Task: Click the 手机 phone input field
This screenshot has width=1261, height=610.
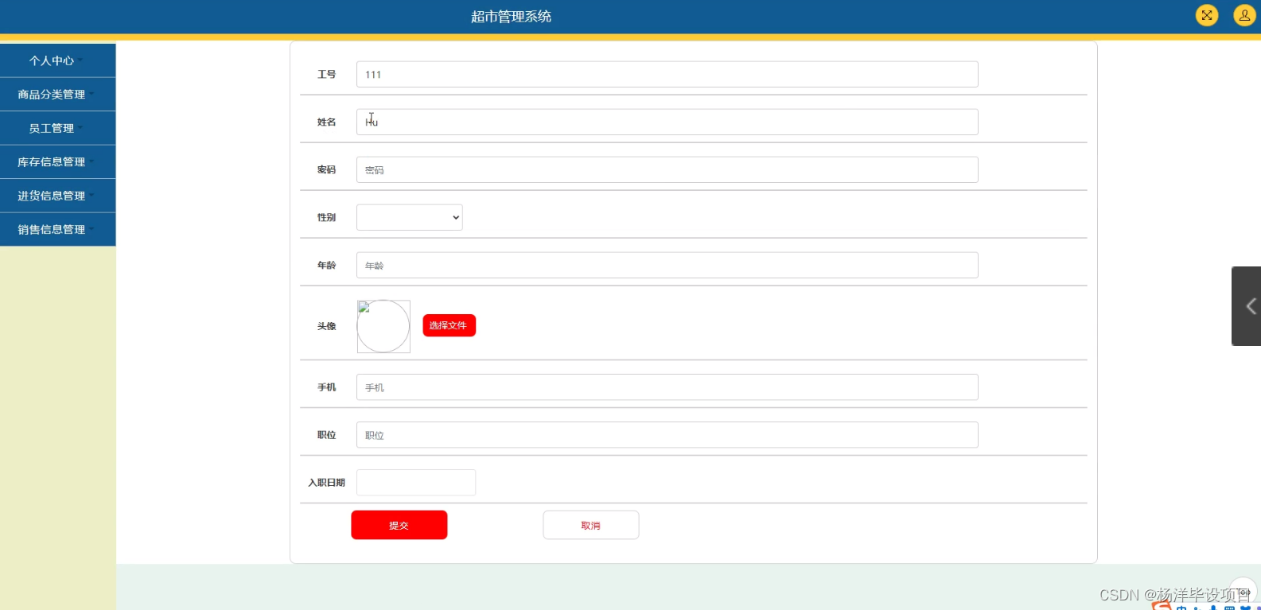Action: (x=667, y=387)
